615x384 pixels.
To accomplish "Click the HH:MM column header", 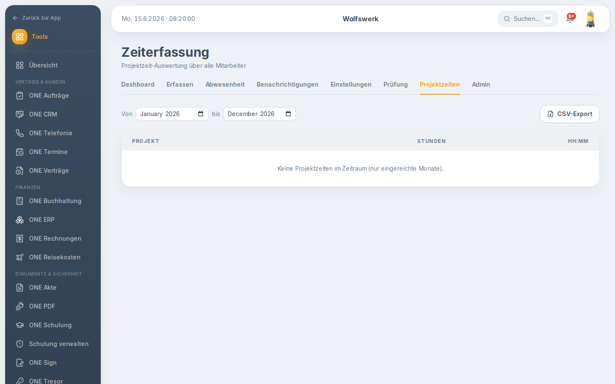I will (x=578, y=141).
